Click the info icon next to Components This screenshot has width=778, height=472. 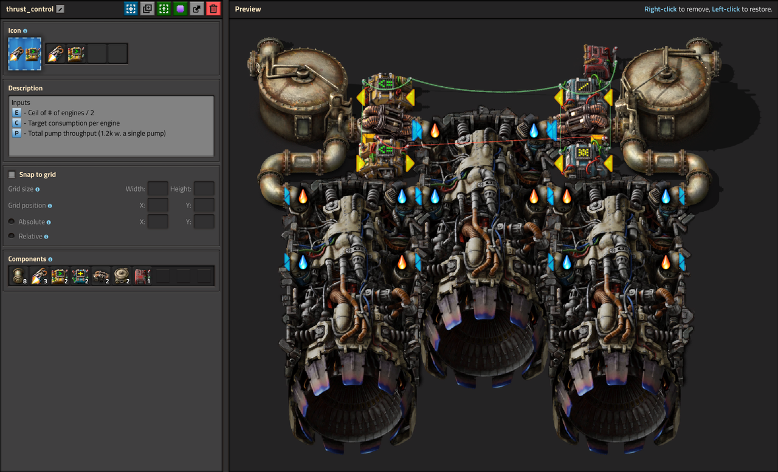click(x=50, y=260)
